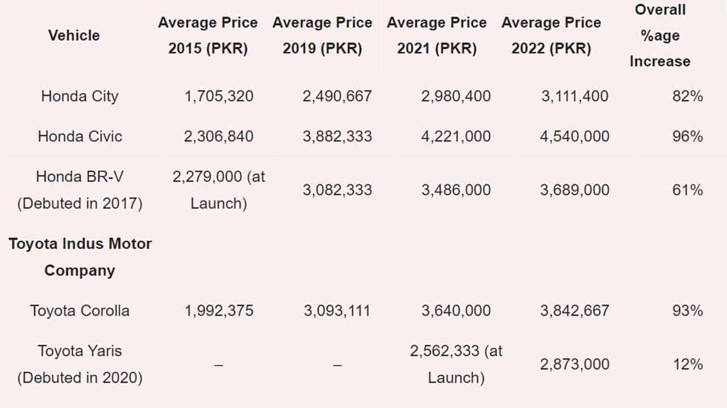Click Honda City 2015 price 1,705,320

point(219,96)
